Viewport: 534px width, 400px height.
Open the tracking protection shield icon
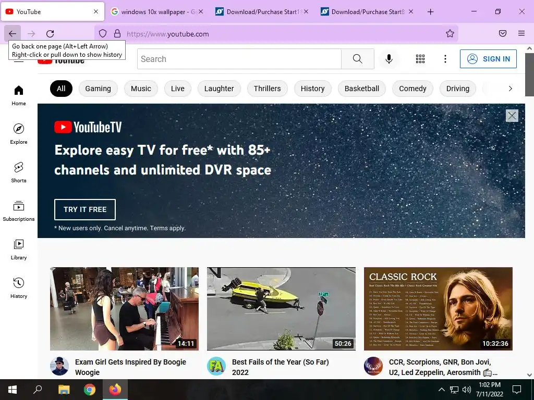click(103, 33)
